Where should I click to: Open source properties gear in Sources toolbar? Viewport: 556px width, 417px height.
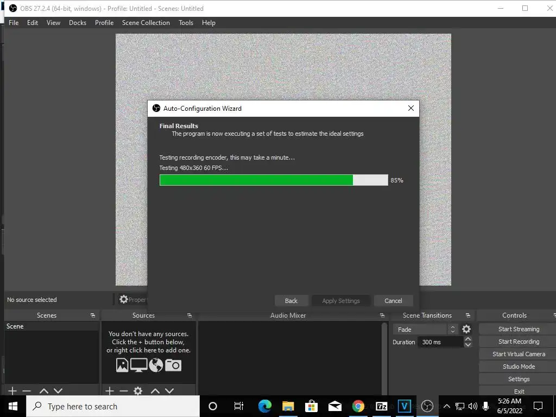click(x=138, y=391)
